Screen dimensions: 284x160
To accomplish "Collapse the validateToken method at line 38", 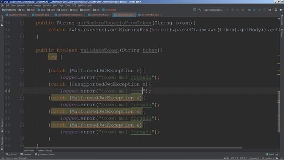I will pyautogui.click(x=22, y=50).
